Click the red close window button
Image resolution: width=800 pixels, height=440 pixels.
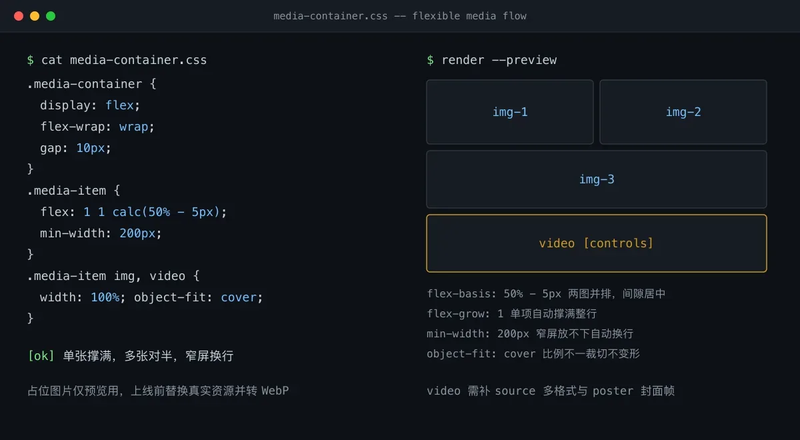pos(19,16)
